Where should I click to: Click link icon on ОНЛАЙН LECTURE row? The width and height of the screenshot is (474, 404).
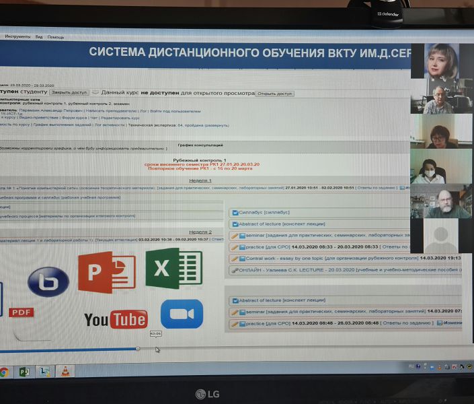(x=235, y=271)
